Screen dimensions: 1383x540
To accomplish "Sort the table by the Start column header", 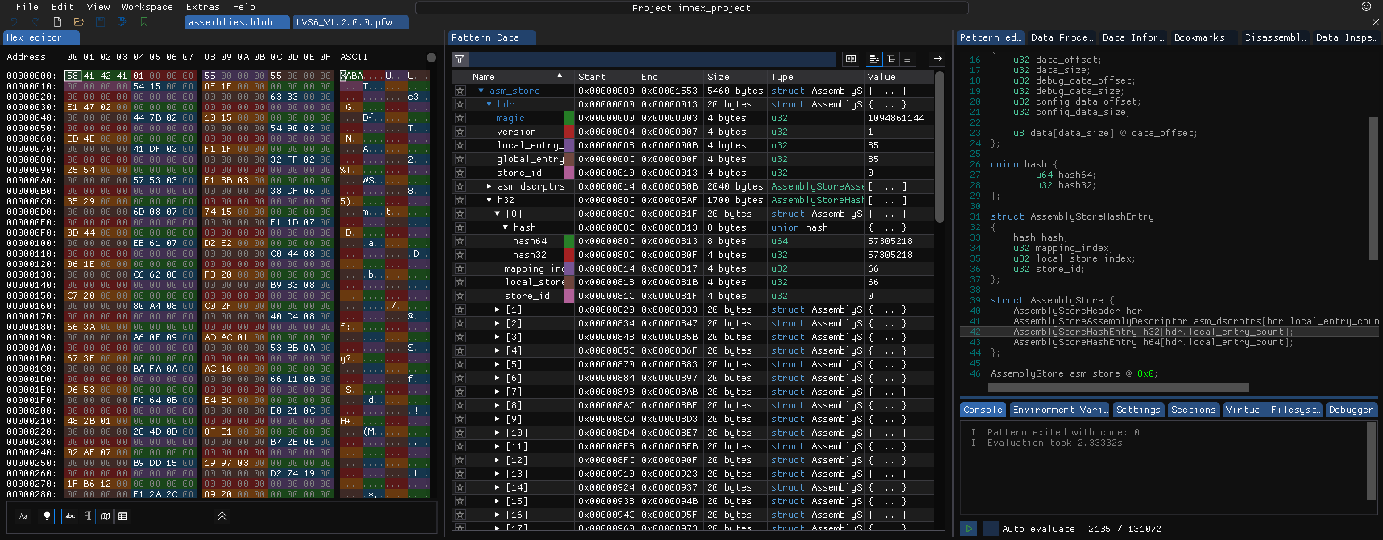I will pos(606,77).
